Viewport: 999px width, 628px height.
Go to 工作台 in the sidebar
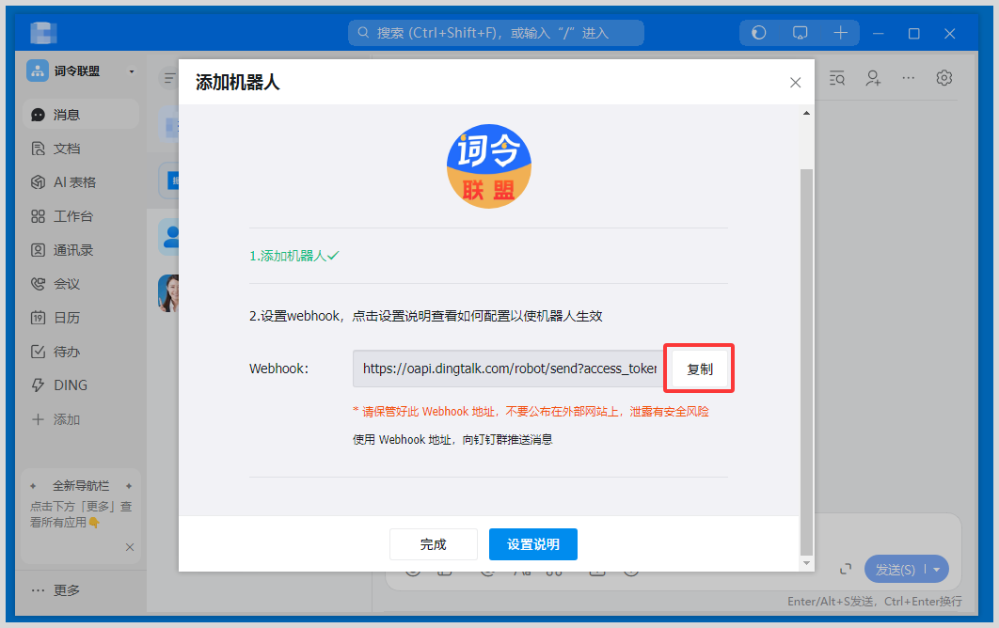pyautogui.click(x=72, y=216)
